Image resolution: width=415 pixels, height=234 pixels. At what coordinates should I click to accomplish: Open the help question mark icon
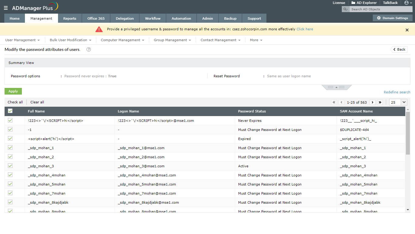click(89, 49)
